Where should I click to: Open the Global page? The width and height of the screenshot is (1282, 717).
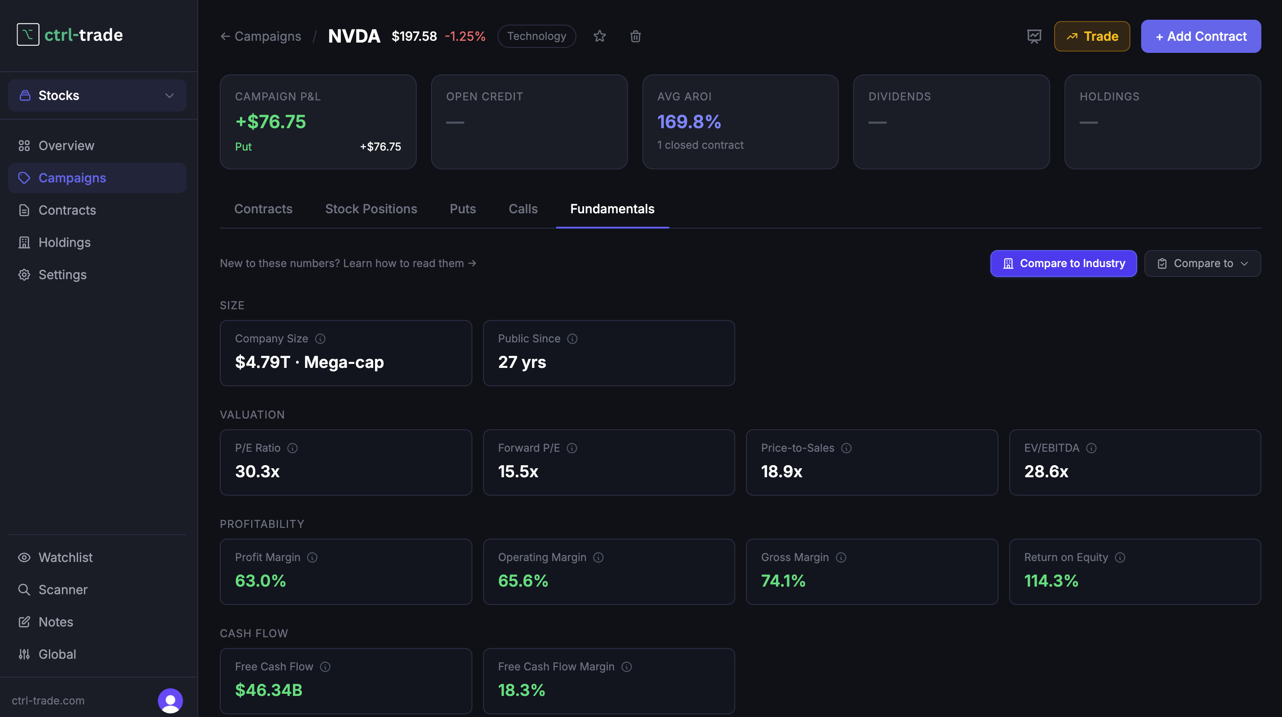coord(97,654)
